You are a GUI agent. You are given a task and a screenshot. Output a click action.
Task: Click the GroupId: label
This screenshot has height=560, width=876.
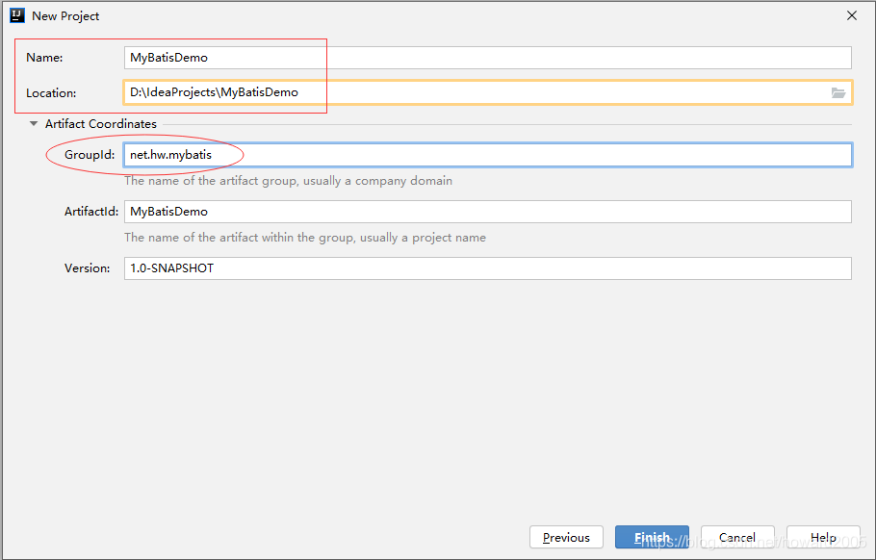point(90,155)
